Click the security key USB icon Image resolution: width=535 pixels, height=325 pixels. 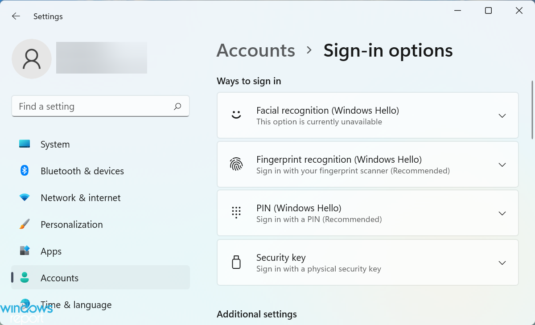pos(236,262)
